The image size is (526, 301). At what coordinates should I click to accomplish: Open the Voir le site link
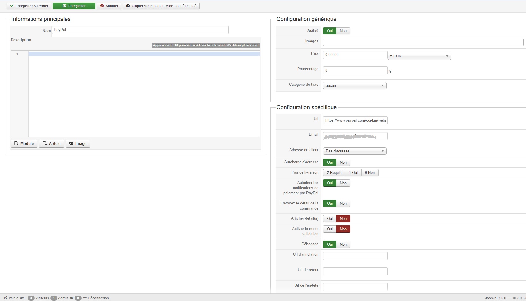point(17,298)
